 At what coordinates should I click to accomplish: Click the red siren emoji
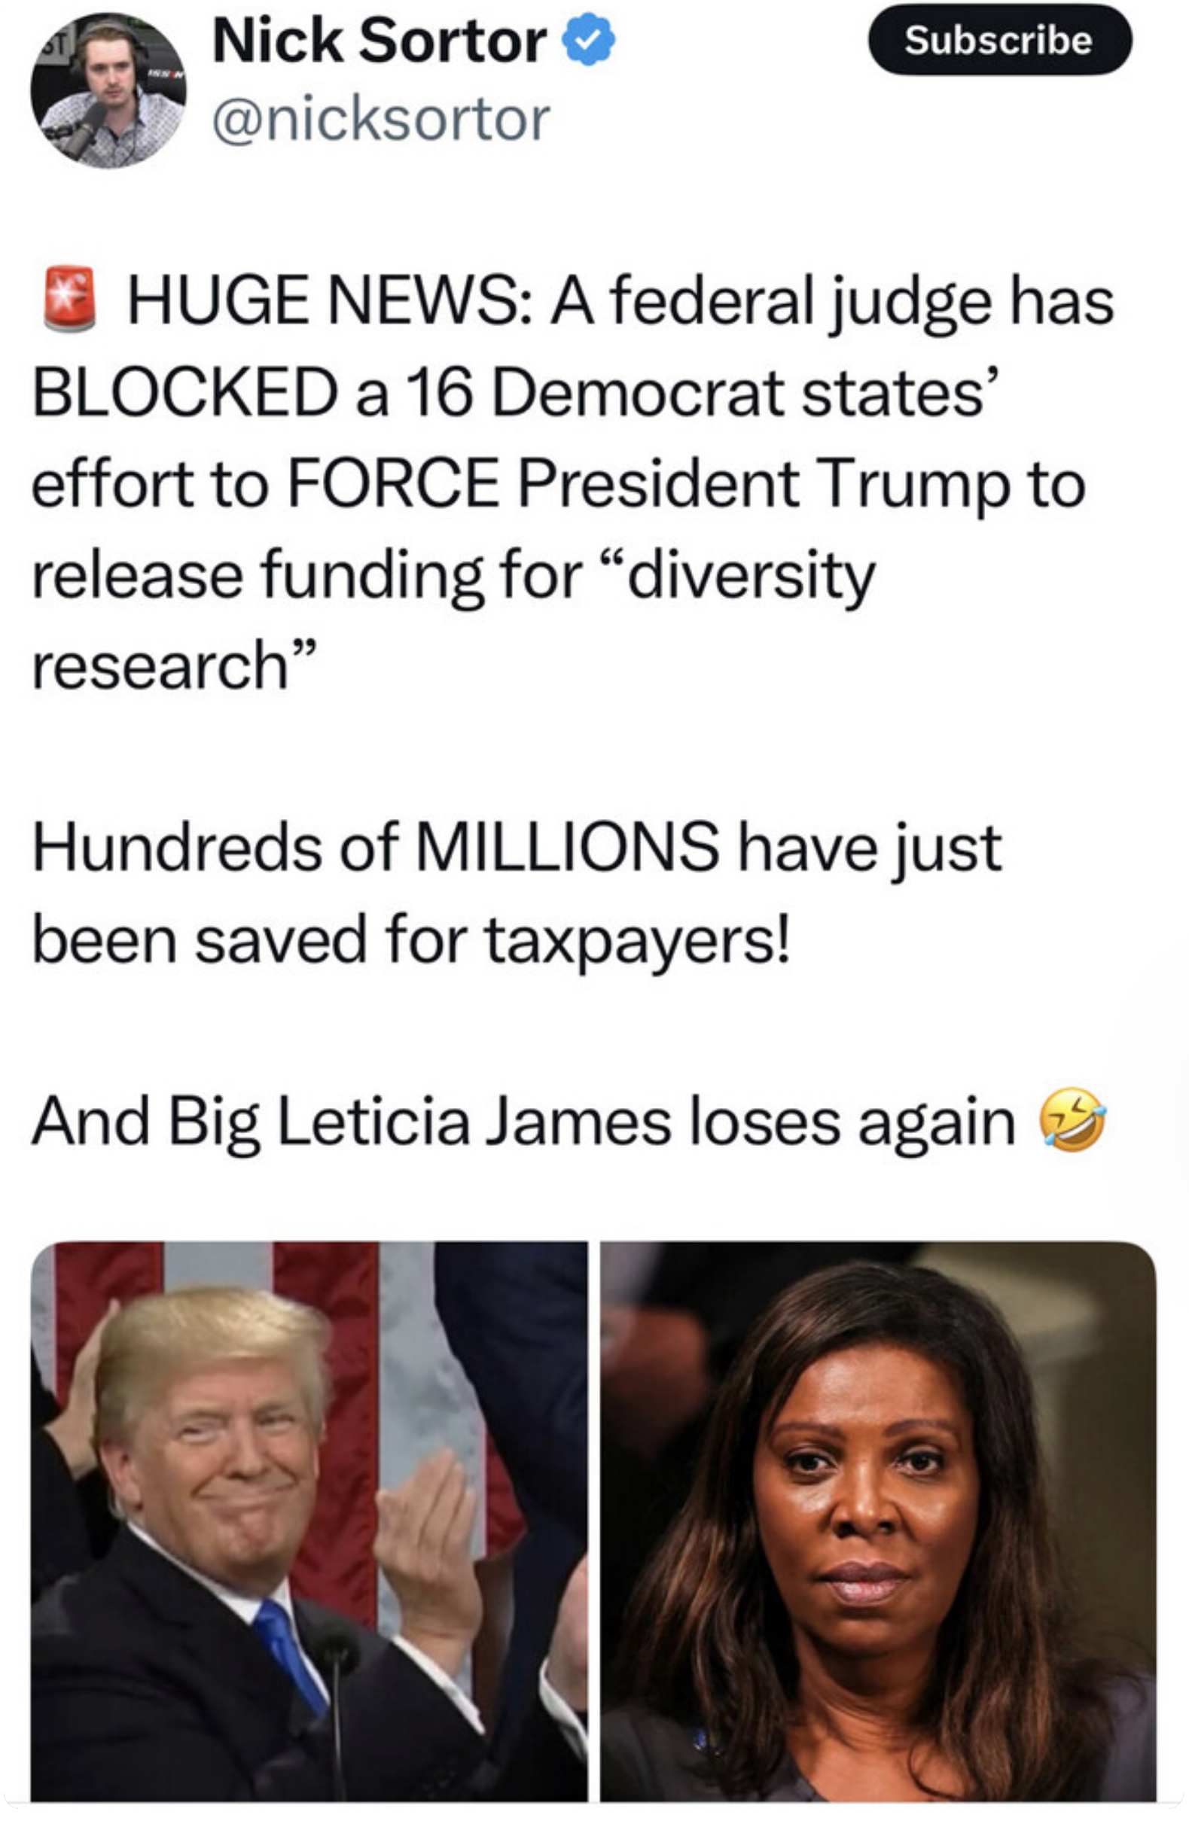(x=69, y=300)
